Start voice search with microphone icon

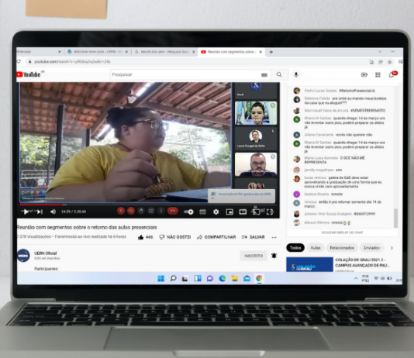pyautogui.click(x=296, y=74)
